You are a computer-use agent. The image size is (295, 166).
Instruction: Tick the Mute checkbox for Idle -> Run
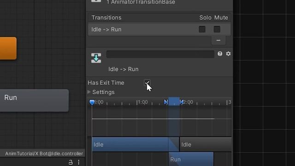coord(217,30)
